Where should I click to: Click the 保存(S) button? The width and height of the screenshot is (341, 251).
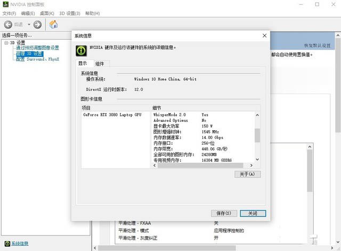pyautogui.click(x=224, y=213)
